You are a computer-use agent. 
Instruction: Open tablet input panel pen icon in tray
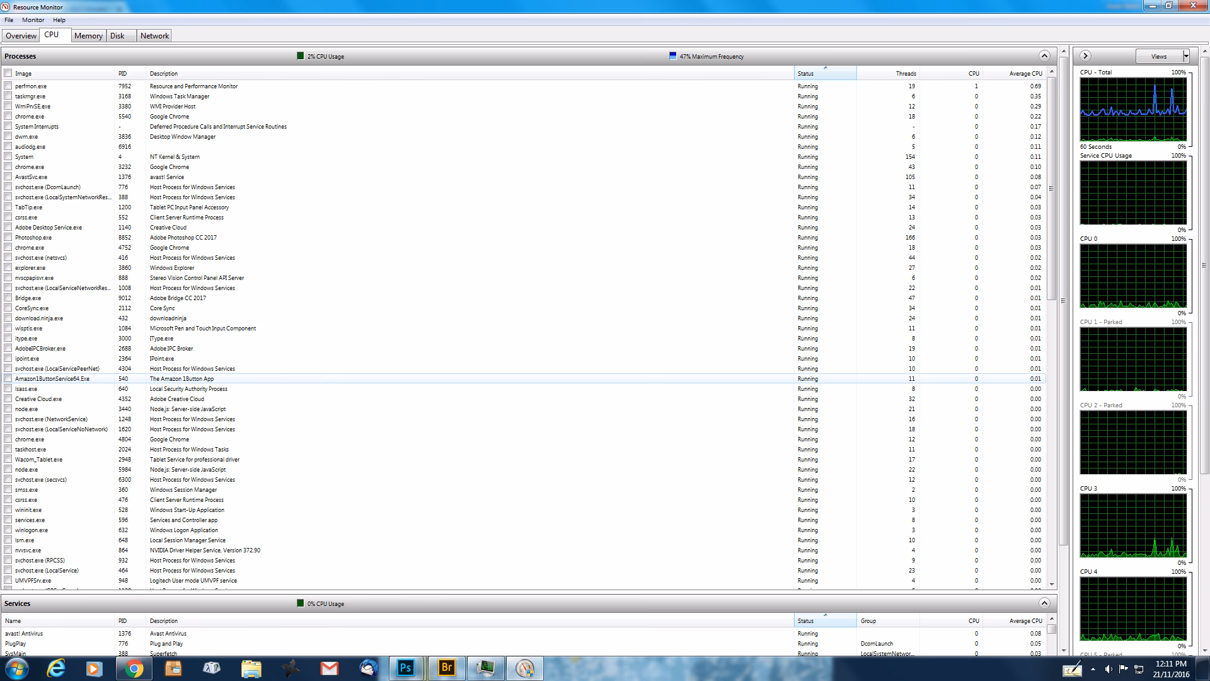pos(1072,669)
